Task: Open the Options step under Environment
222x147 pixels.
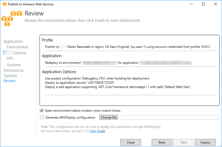Action: point(19,53)
